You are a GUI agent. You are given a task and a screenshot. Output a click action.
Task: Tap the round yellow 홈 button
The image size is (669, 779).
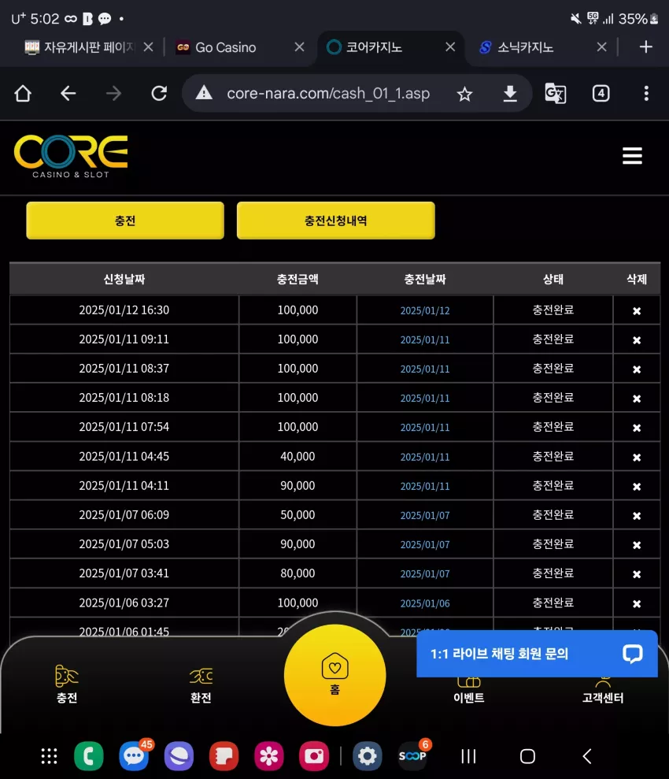click(335, 675)
